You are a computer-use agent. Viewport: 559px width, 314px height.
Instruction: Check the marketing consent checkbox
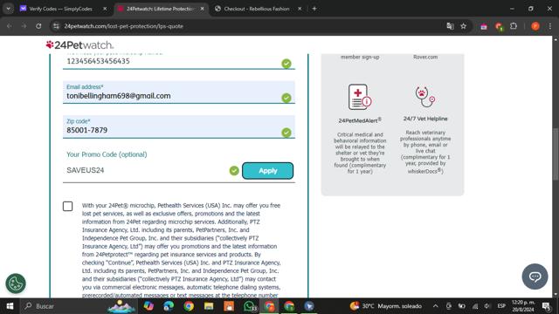click(68, 206)
